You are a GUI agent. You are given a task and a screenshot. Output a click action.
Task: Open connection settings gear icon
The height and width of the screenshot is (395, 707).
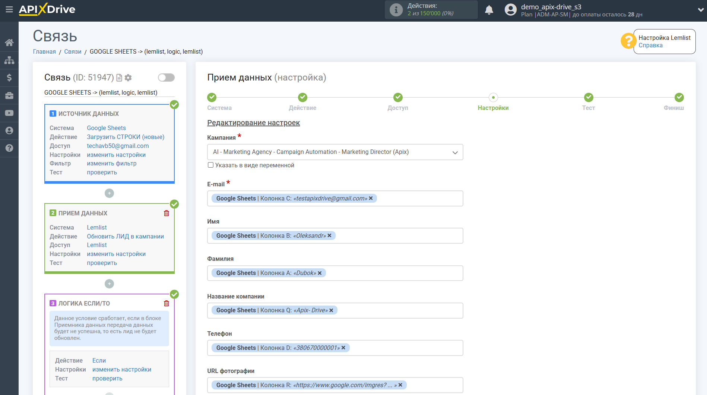[128, 78]
